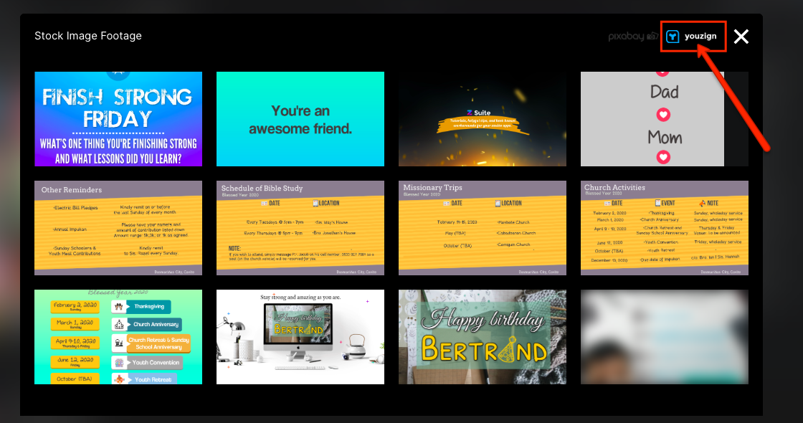Click the Thanksgiving label in the green timeline image
Screen dimensions: 803x423
point(148,306)
